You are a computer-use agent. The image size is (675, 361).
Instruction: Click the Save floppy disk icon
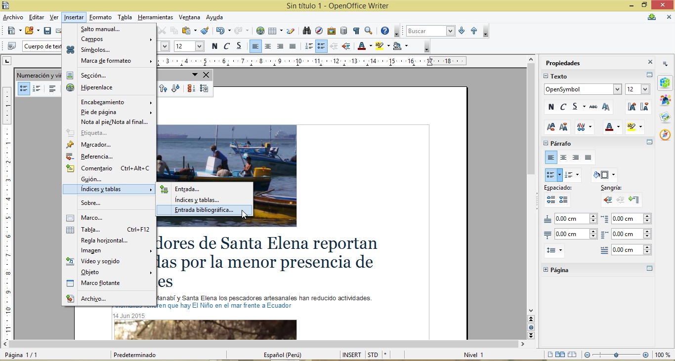[x=47, y=31]
